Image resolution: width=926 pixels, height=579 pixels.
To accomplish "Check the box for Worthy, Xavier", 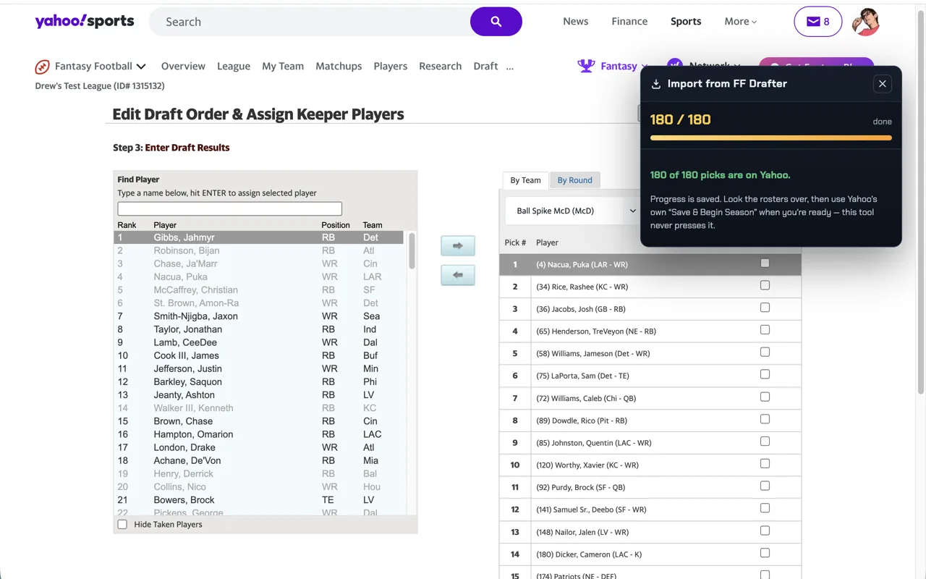I will (765, 464).
